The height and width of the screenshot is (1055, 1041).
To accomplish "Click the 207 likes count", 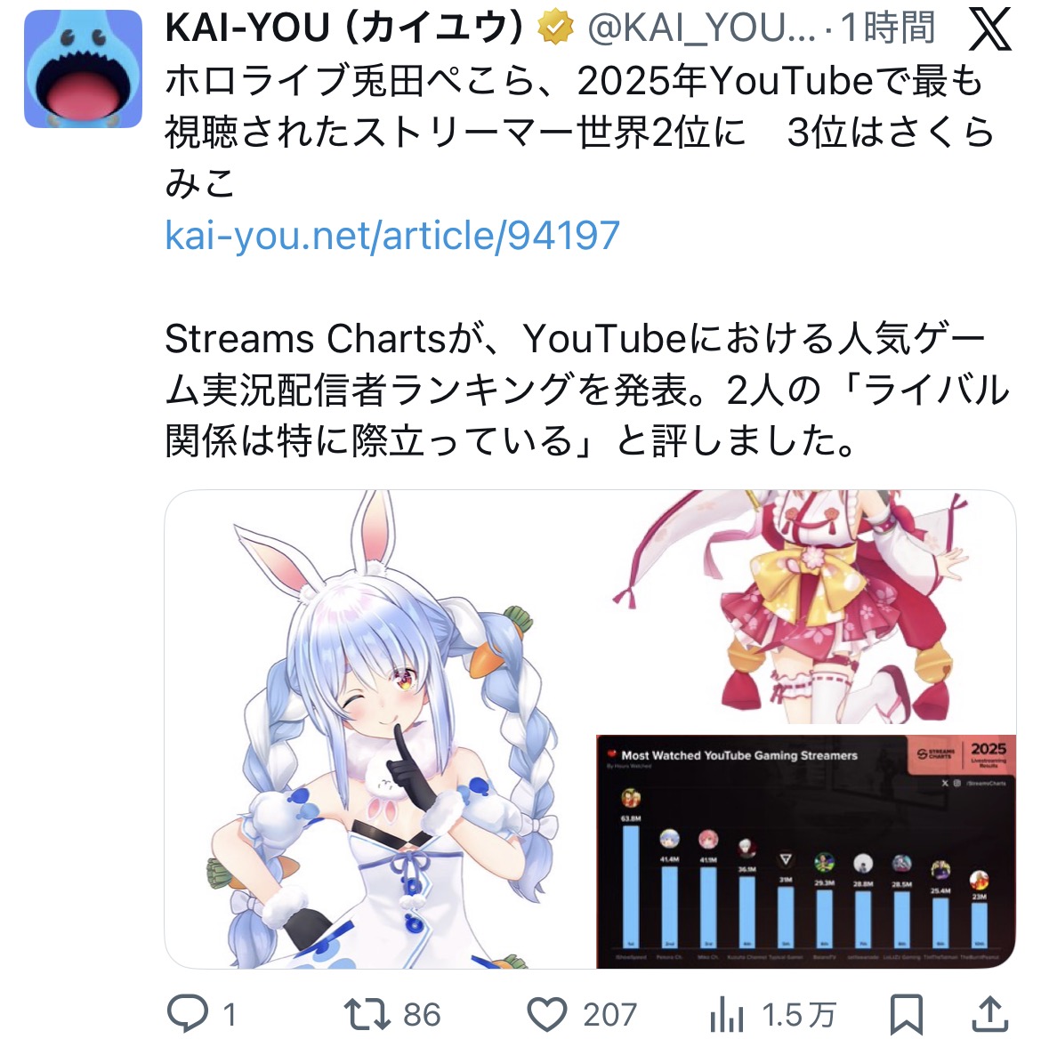I will [x=609, y=1015].
